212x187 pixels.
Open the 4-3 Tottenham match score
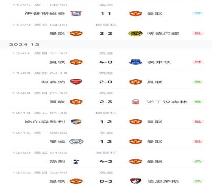[106, 161]
